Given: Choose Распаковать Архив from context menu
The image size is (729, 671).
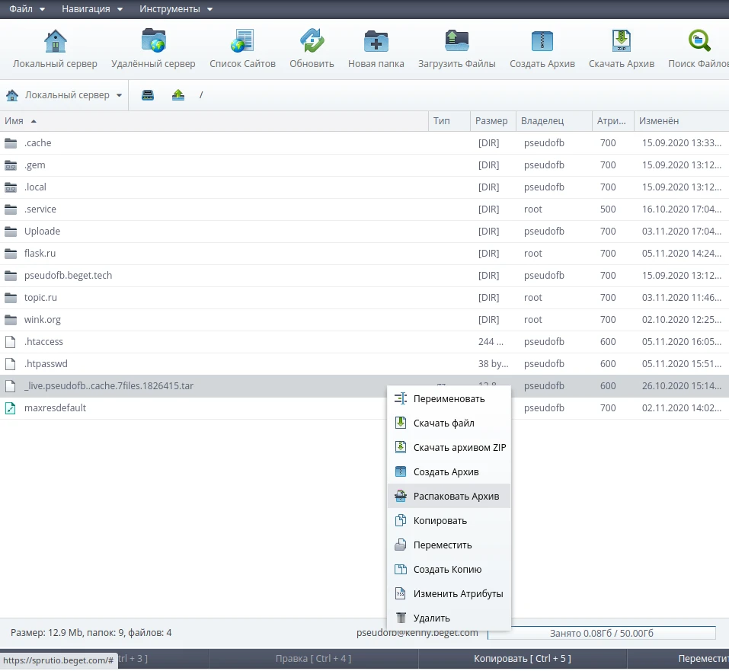Looking at the screenshot, I should pyautogui.click(x=456, y=497).
